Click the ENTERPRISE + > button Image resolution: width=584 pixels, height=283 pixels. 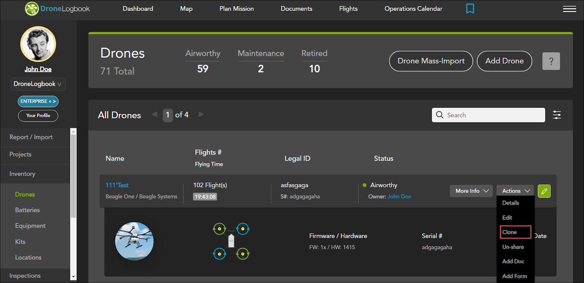coord(38,101)
